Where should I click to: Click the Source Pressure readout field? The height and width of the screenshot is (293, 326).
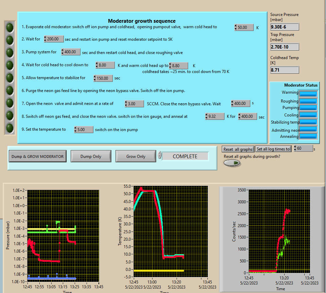click(x=285, y=27)
